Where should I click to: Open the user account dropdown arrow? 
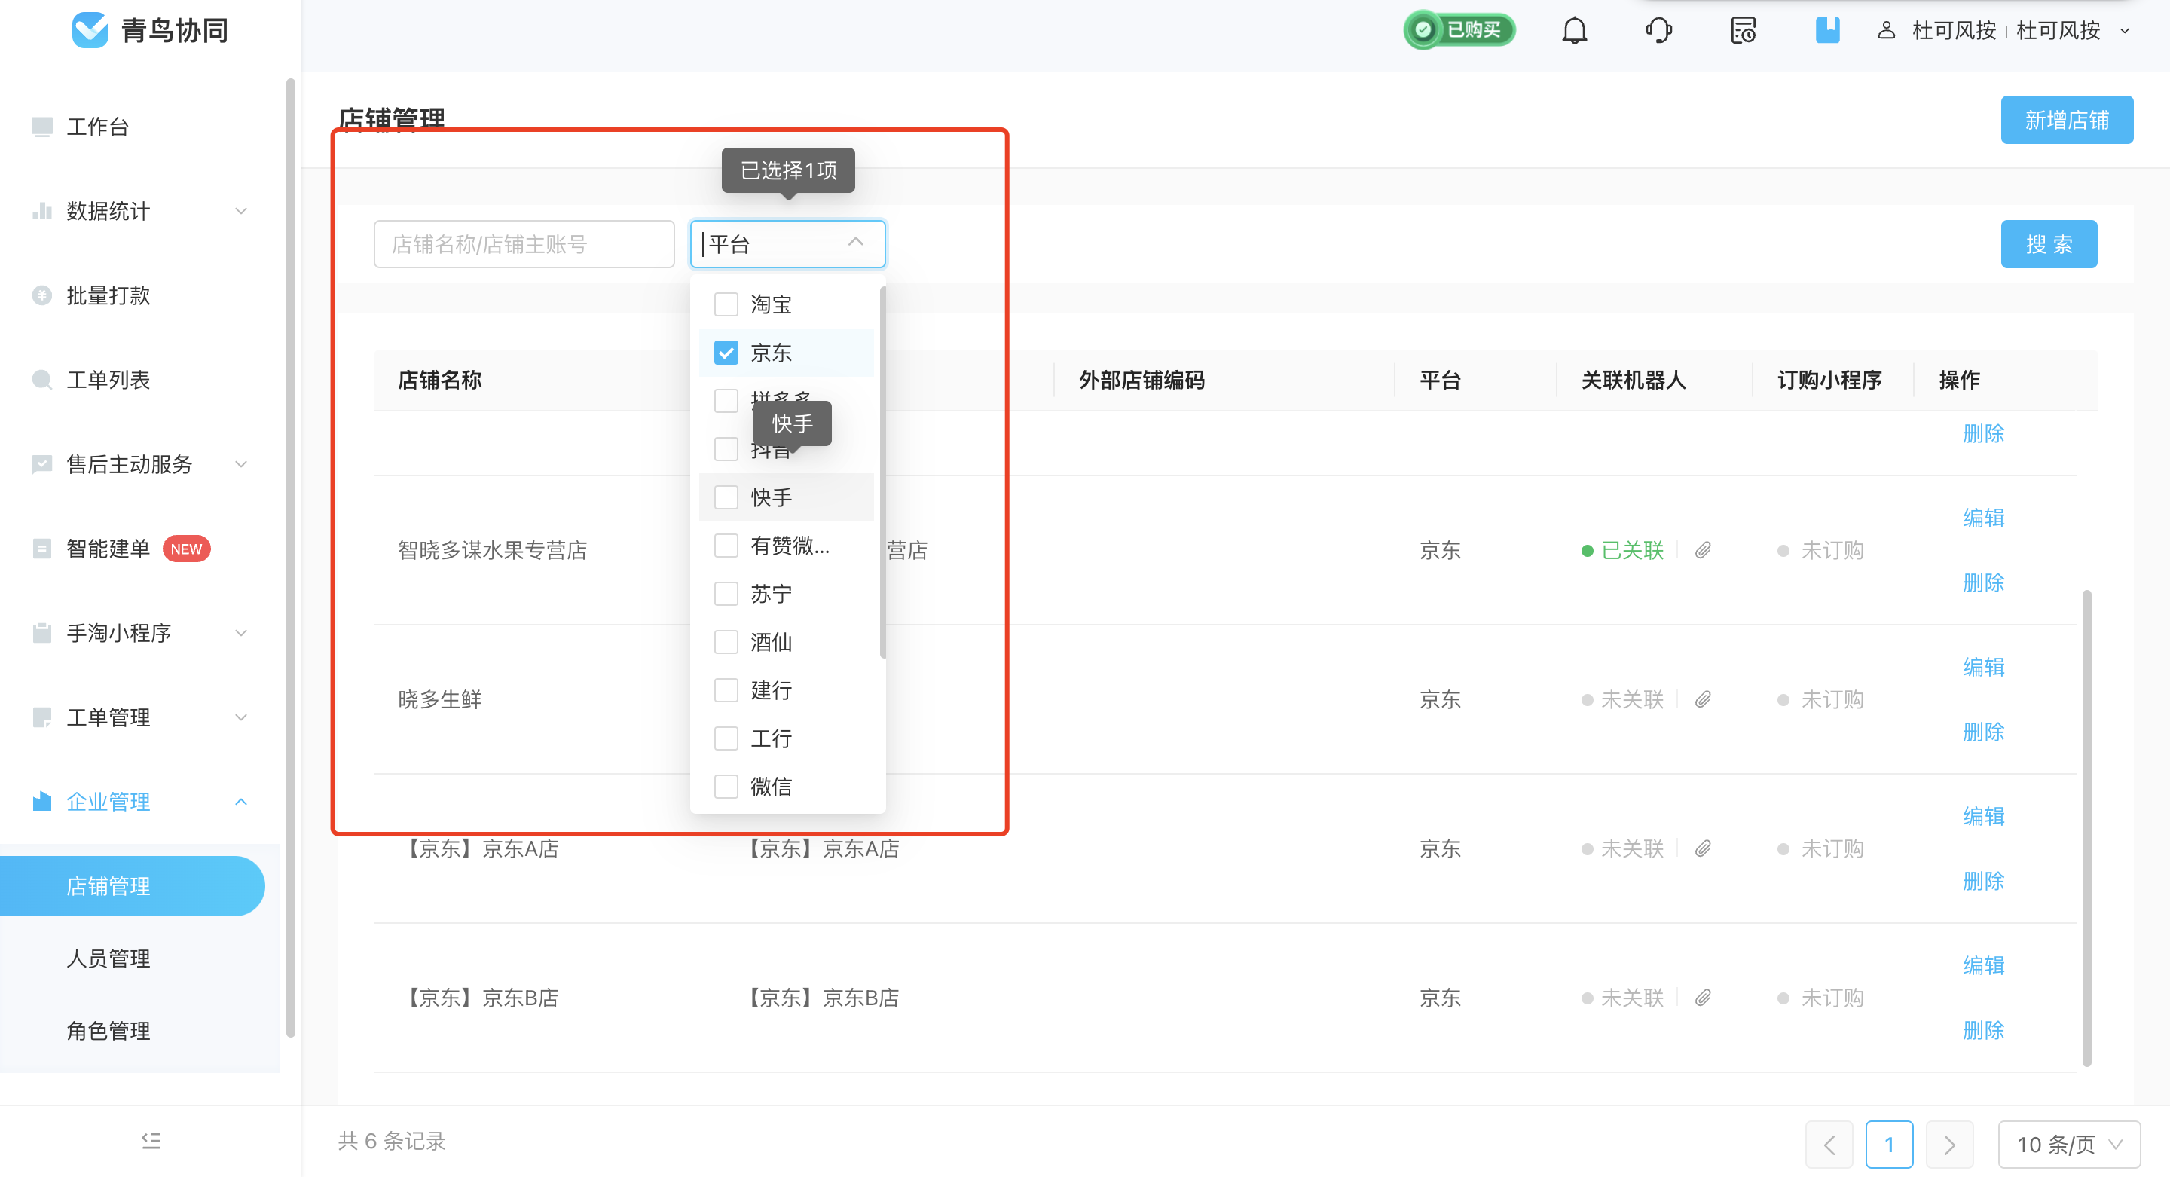(2124, 31)
